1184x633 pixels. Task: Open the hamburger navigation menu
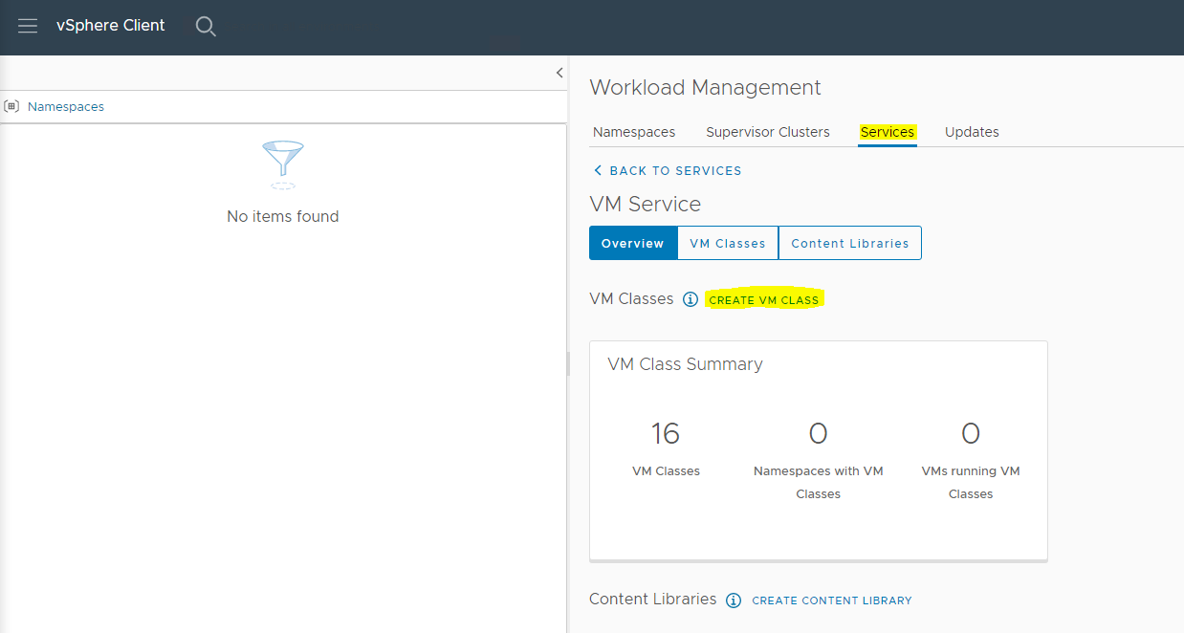28,26
